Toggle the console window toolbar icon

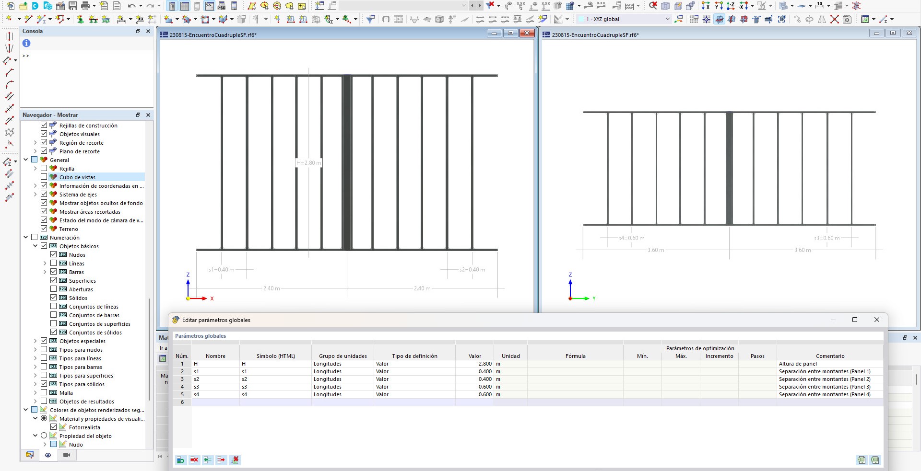[210, 6]
